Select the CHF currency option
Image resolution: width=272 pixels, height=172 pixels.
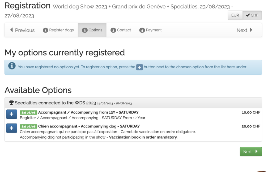pyautogui.click(x=252, y=15)
